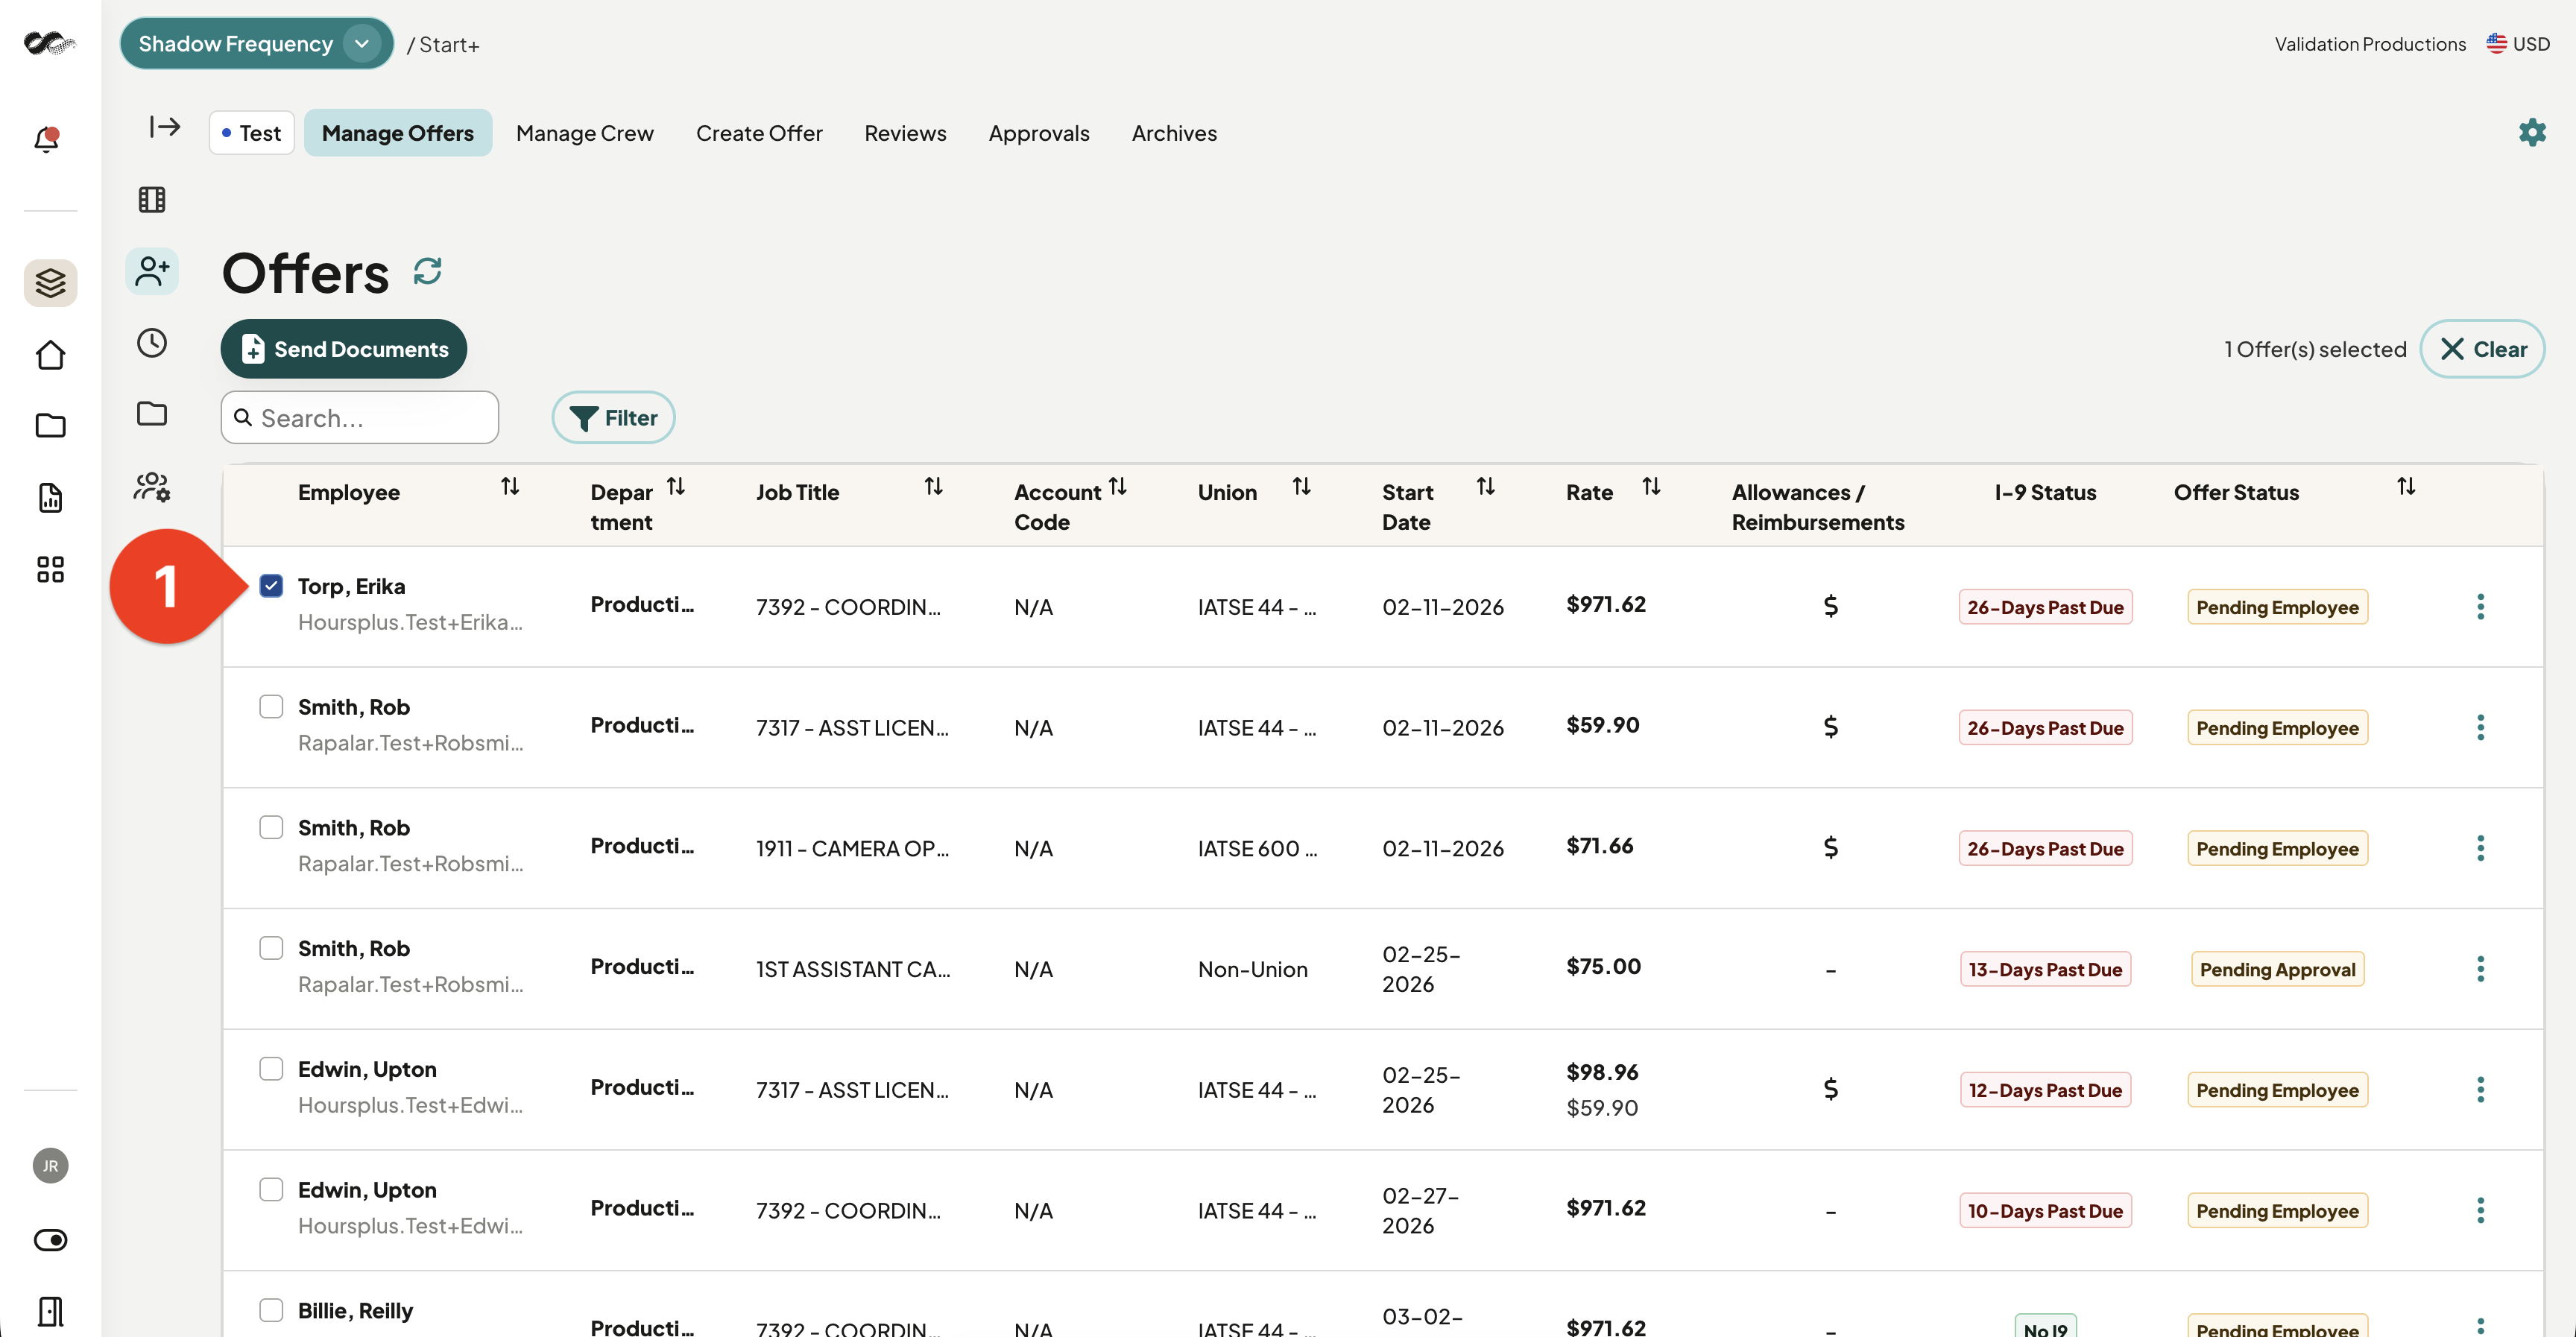Open the Approvals tab
Viewport: 2576px width, 1337px height.
point(1039,133)
